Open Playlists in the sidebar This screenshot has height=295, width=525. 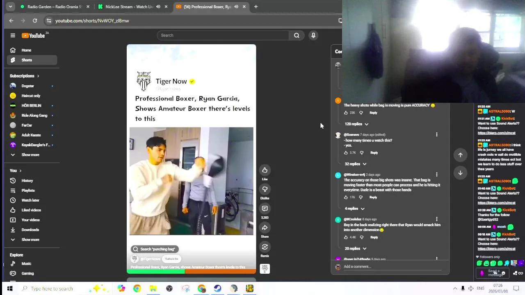pyautogui.click(x=32, y=191)
